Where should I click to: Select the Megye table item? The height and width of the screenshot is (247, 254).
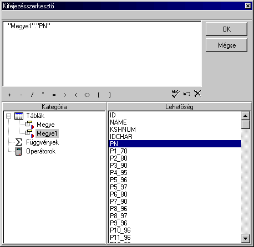45,125
